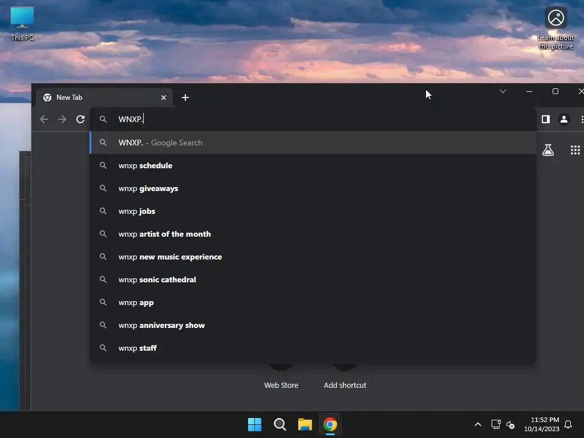Screen dimensions: 584x438
Task: Go back using the back arrow
Action: pyautogui.click(x=44, y=119)
